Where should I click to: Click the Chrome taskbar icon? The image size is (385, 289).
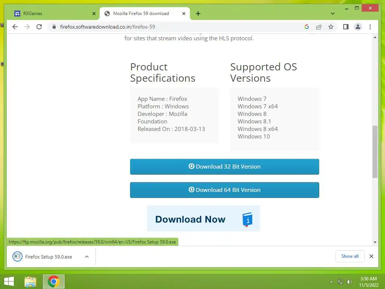(53, 281)
